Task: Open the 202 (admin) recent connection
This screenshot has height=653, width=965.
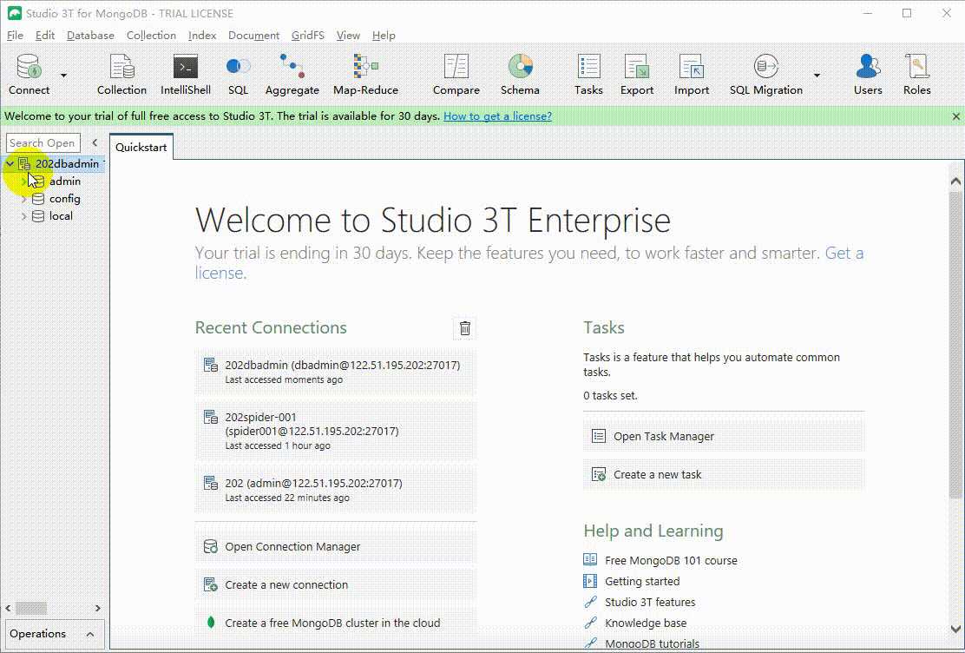Action: click(x=336, y=489)
